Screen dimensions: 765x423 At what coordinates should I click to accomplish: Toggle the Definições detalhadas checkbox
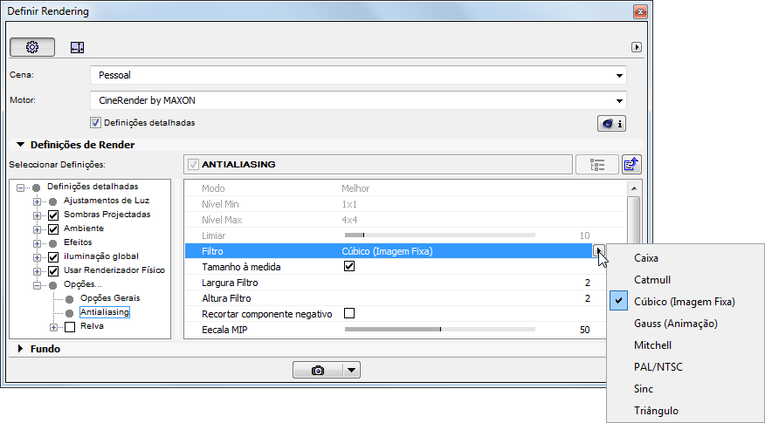coord(96,123)
